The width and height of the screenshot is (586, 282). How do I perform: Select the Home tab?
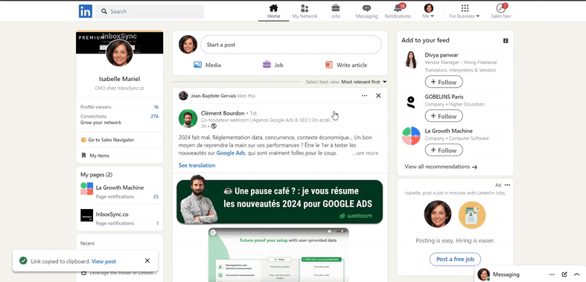coord(273,11)
